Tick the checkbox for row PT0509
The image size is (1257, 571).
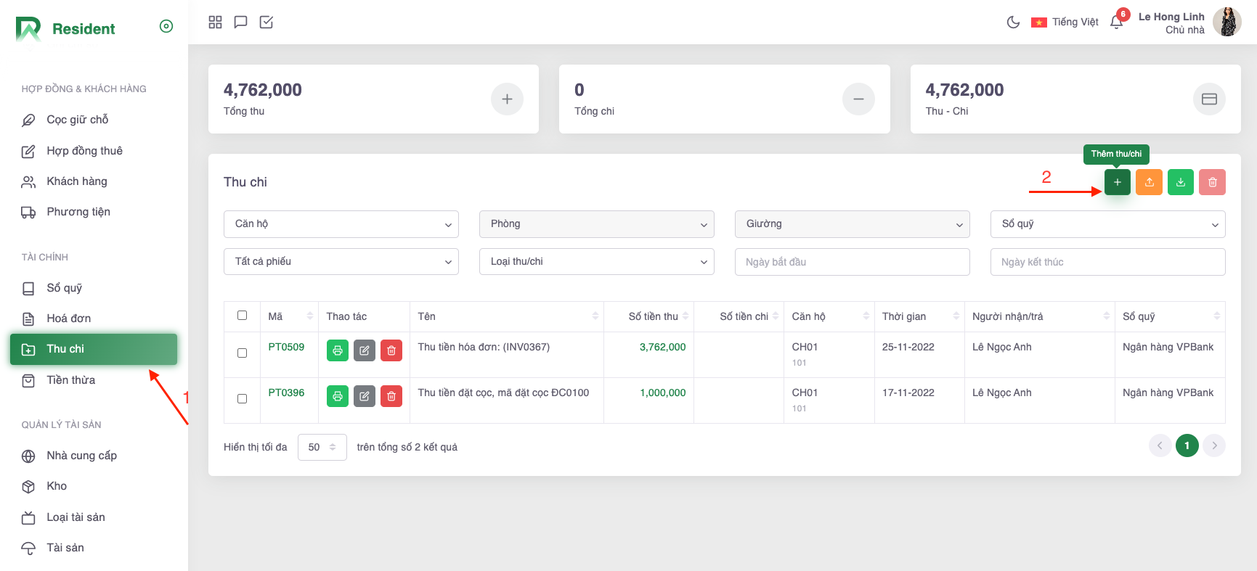point(242,353)
